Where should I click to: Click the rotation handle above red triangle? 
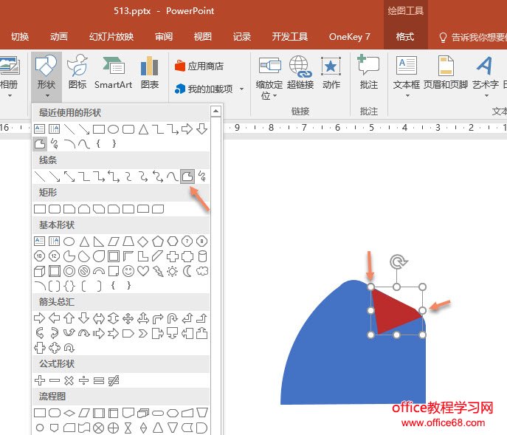(397, 261)
